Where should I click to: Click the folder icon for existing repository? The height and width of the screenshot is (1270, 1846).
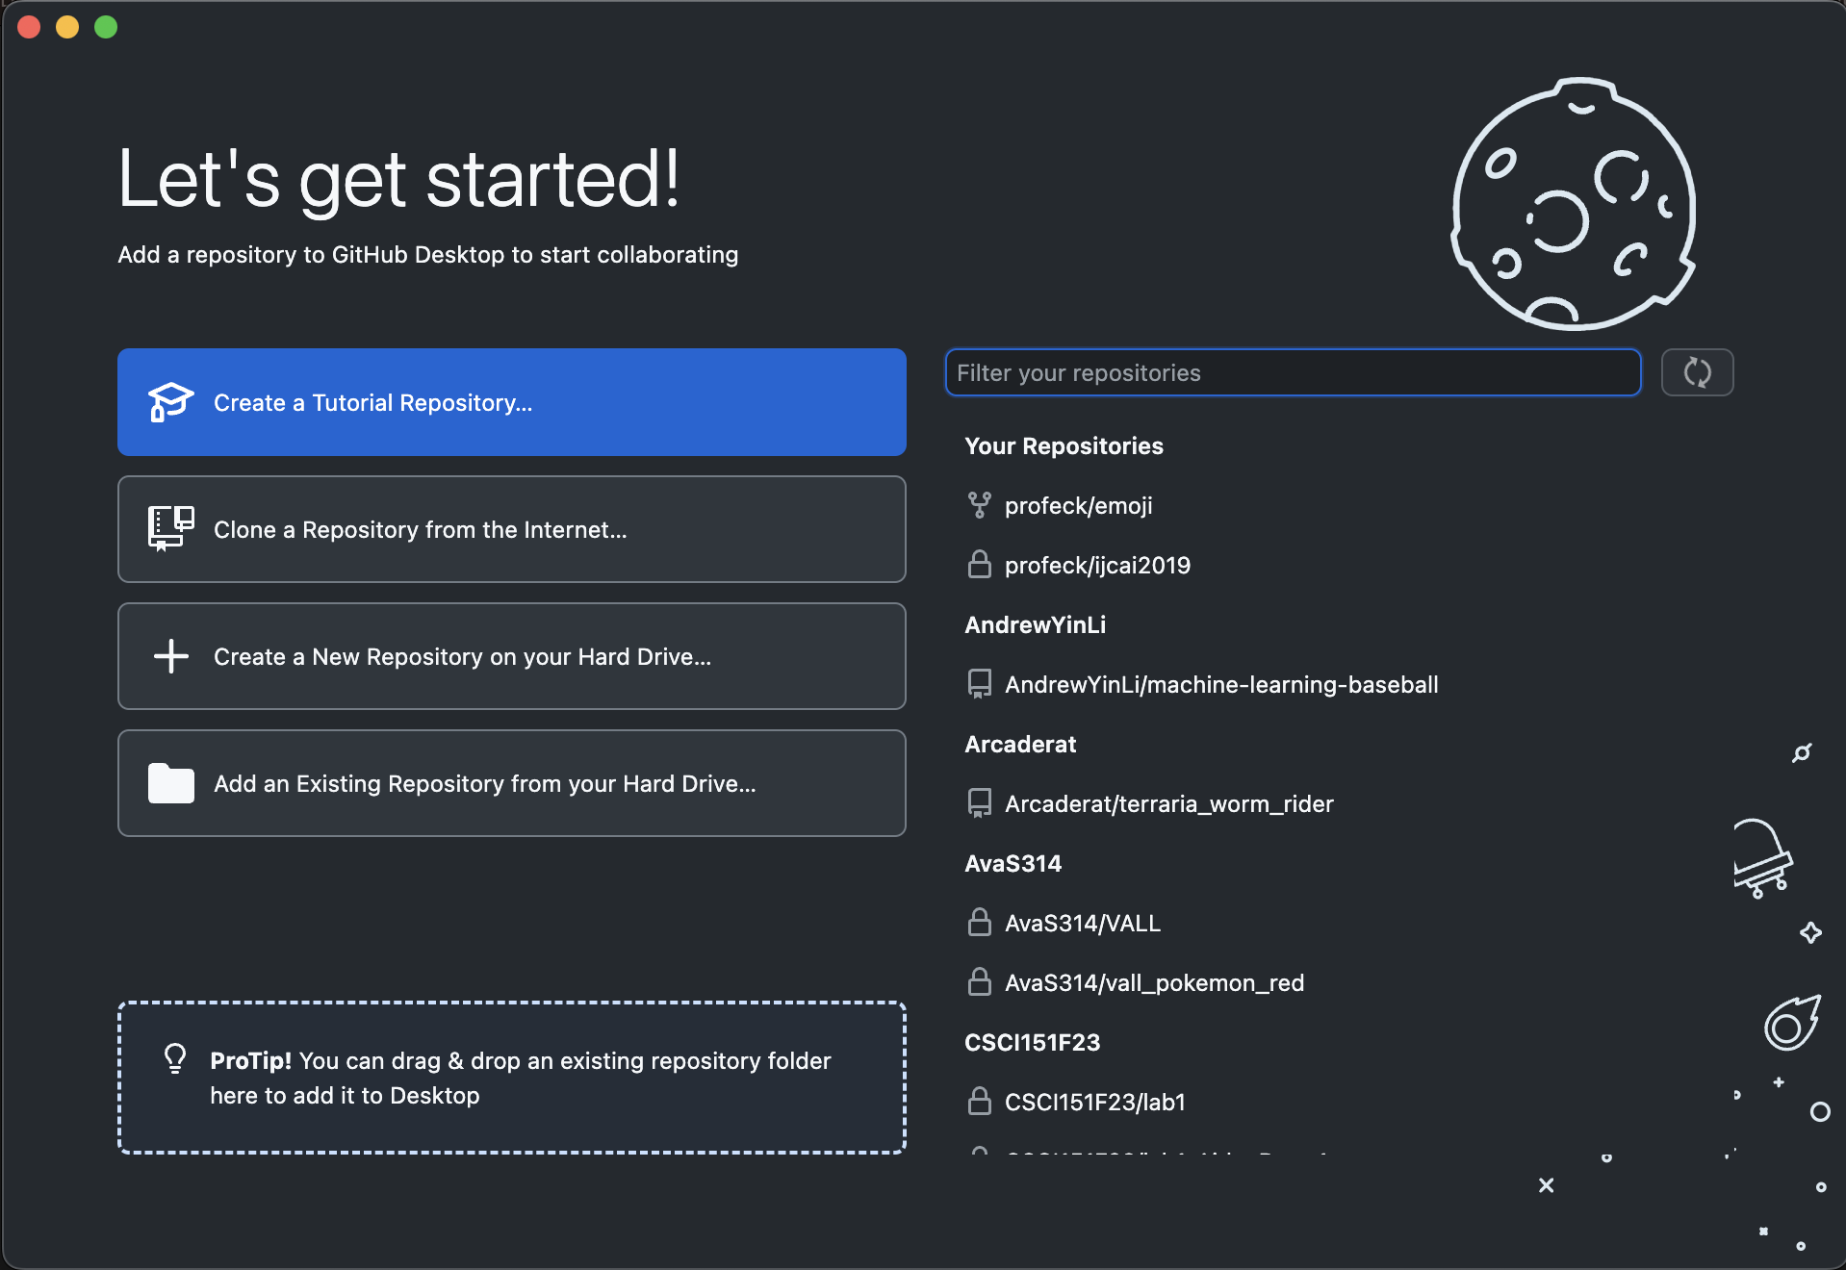170,783
